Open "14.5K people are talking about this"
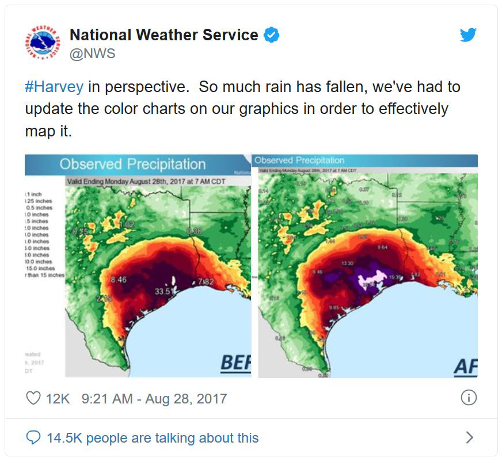The width and height of the screenshot is (502, 461). [153, 438]
